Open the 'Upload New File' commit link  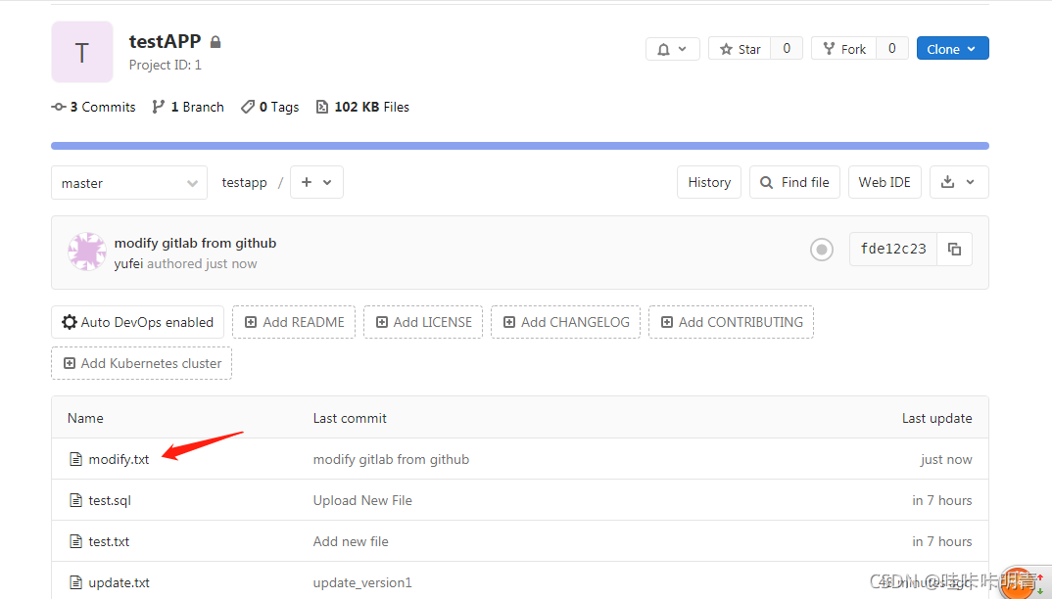[x=362, y=500]
